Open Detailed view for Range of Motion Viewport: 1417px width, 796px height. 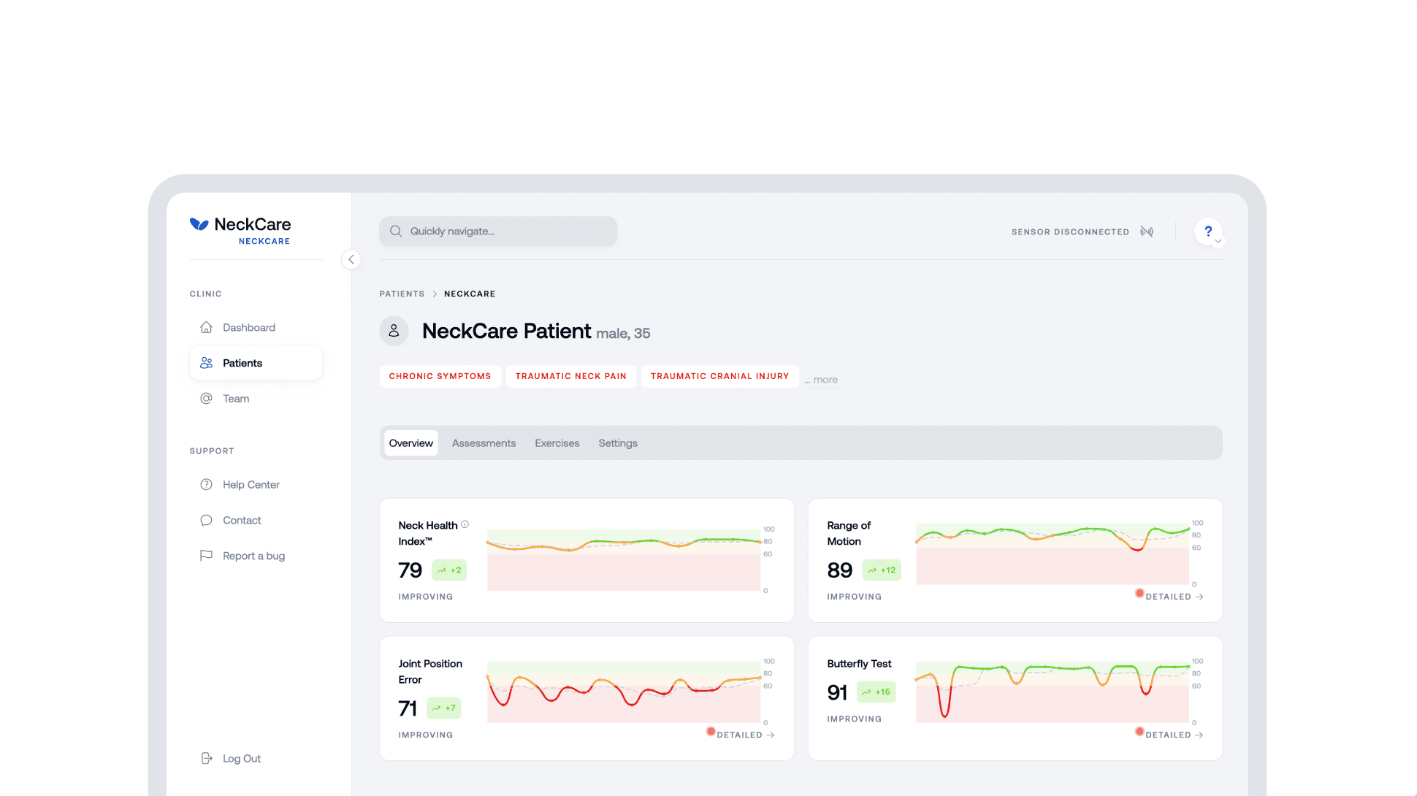[x=1174, y=597]
